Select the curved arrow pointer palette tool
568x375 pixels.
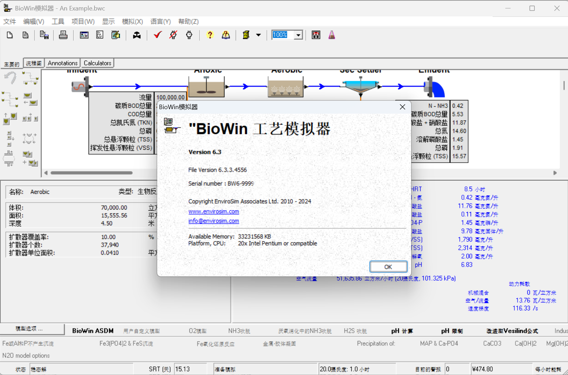coord(11,78)
